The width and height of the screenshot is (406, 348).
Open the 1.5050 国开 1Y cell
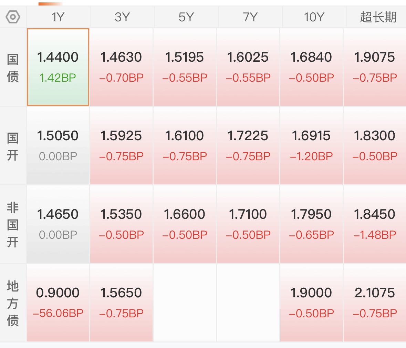coord(58,146)
